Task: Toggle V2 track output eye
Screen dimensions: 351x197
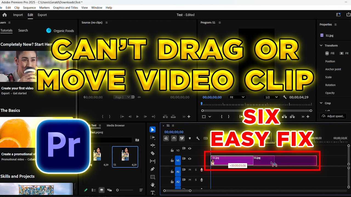Action: point(189,149)
